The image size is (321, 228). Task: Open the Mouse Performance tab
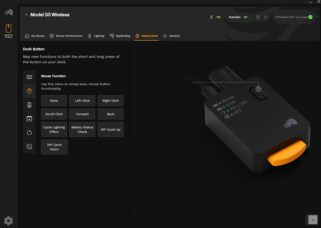[66, 36]
